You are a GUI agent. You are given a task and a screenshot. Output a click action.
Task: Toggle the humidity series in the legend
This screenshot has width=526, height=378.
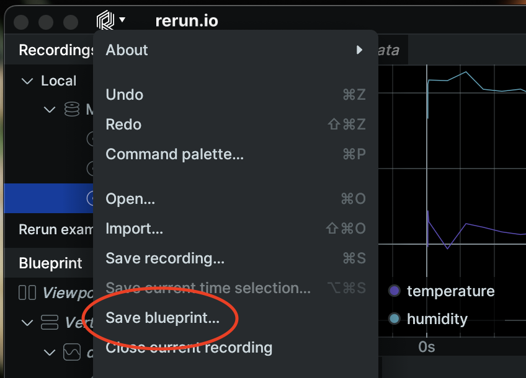click(x=429, y=319)
